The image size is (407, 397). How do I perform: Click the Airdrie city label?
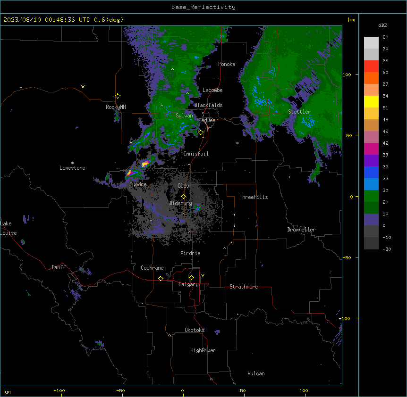[191, 253]
